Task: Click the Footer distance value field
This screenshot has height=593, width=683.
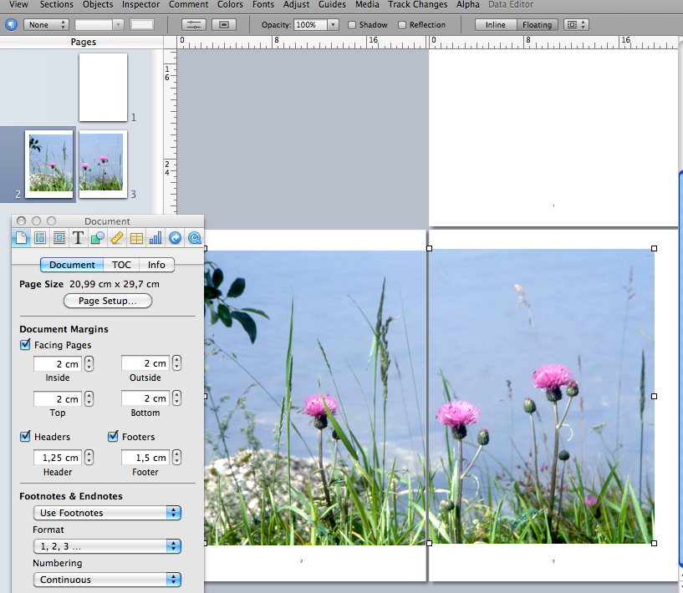Action: click(145, 457)
